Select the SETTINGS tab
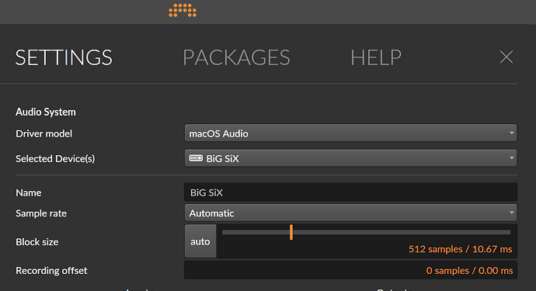 (x=64, y=57)
